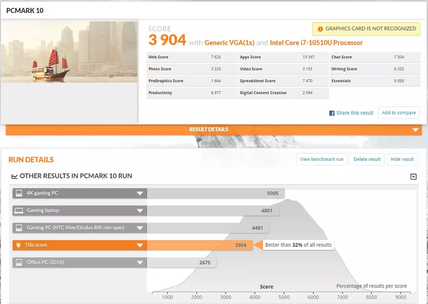
Task: Expand the Result Details orange bar
Action: 415,130
